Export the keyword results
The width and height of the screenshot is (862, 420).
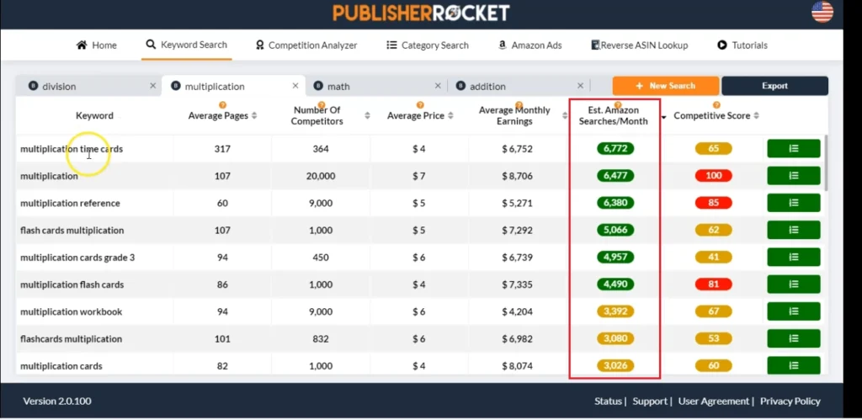pyautogui.click(x=774, y=86)
